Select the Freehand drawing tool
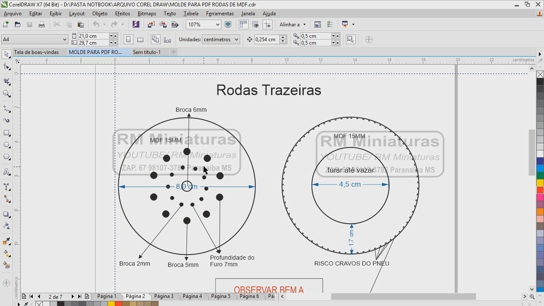 (6, 108)
